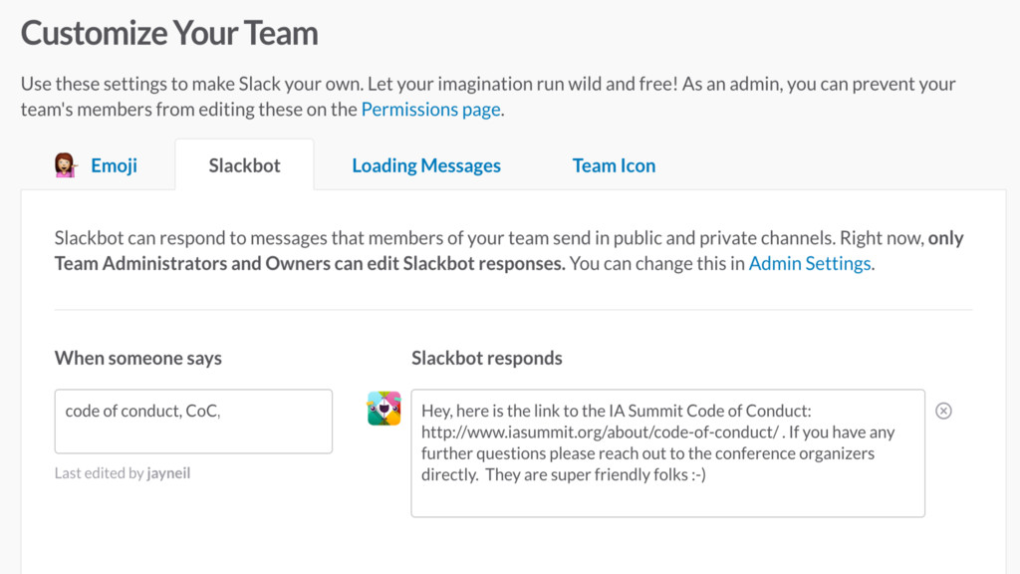Click the 'Last edited by' caption text
This screenshot has height=574, width=1020.
coord(99,473)
